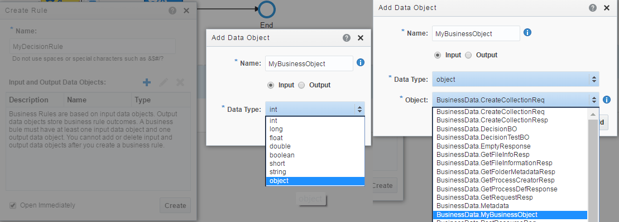Click the pencil edit icon in Create Rule

pyautogui.click(x=164, y=82)
